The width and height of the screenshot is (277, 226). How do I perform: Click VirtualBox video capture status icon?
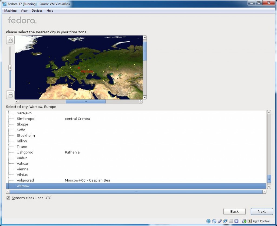(x=236, y=221)
